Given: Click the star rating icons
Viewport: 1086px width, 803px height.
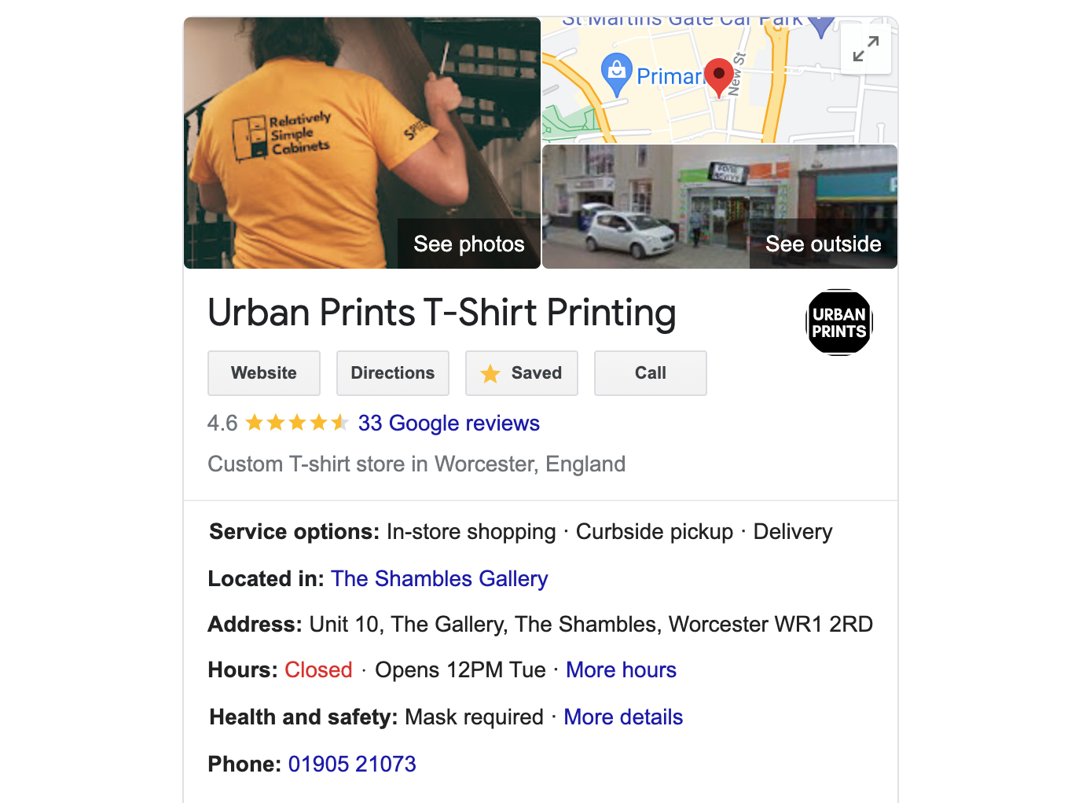Looking at the screenshot, I should 297,423.
